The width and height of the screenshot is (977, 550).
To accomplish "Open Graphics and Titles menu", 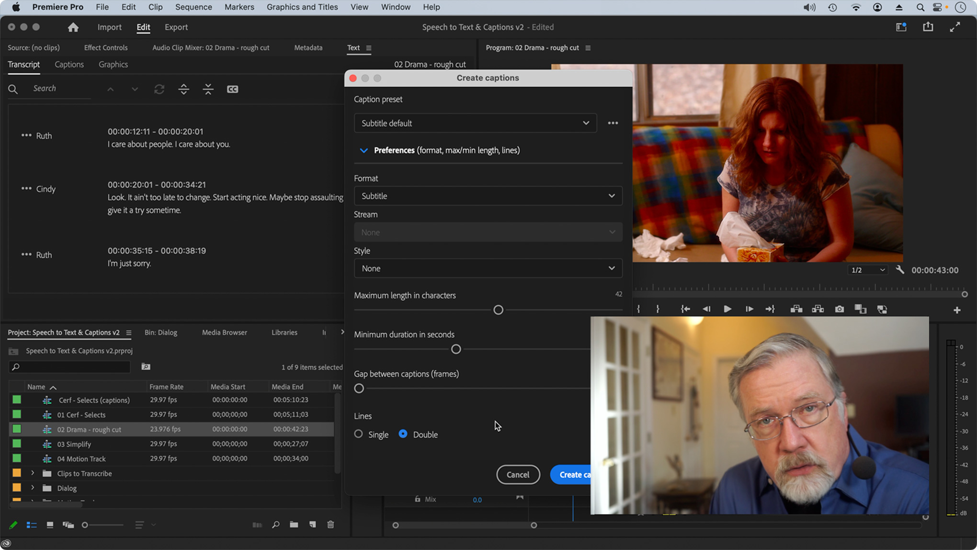I will [302, 7].
